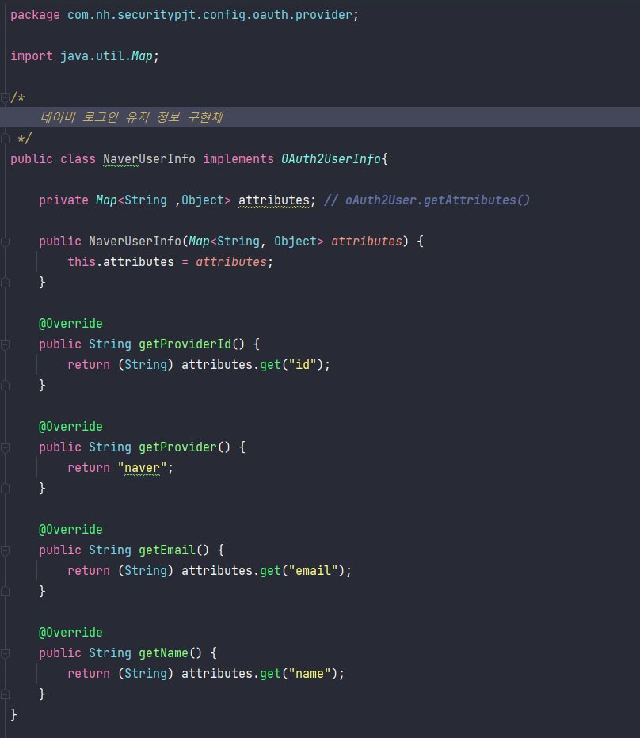
Task: Click the "email" string literal
Action: click(x=313, y=570)
